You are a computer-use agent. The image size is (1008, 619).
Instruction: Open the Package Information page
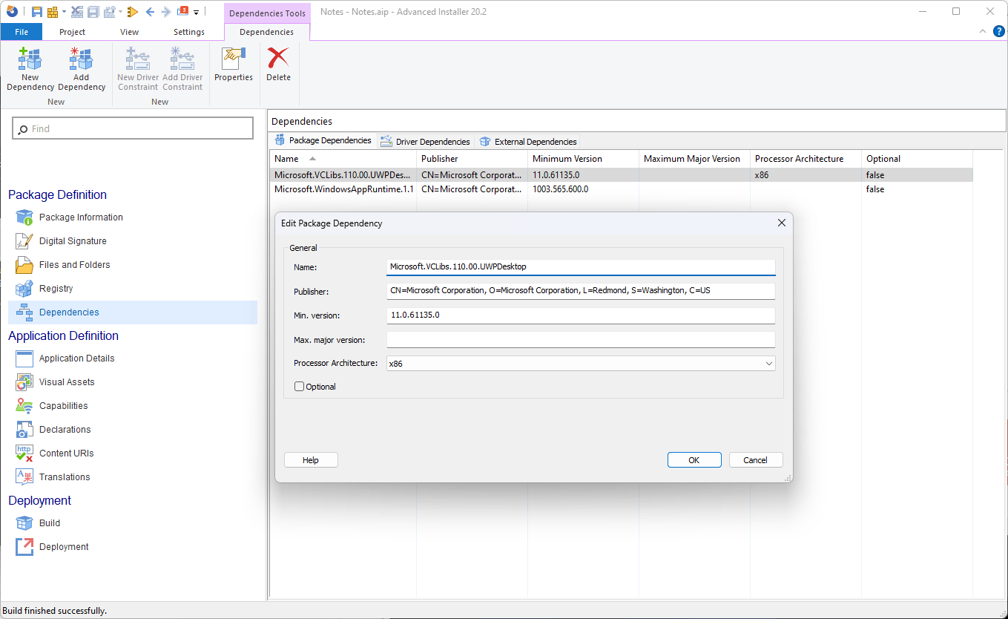point(81,217)
